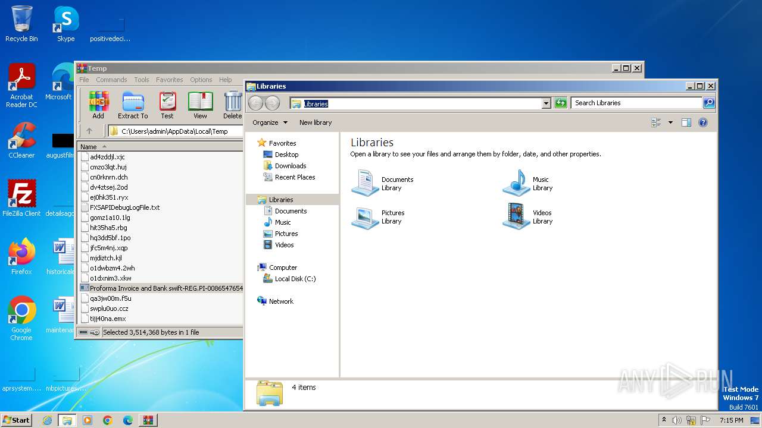Click WinRAR taskbar button

point(148,420)
